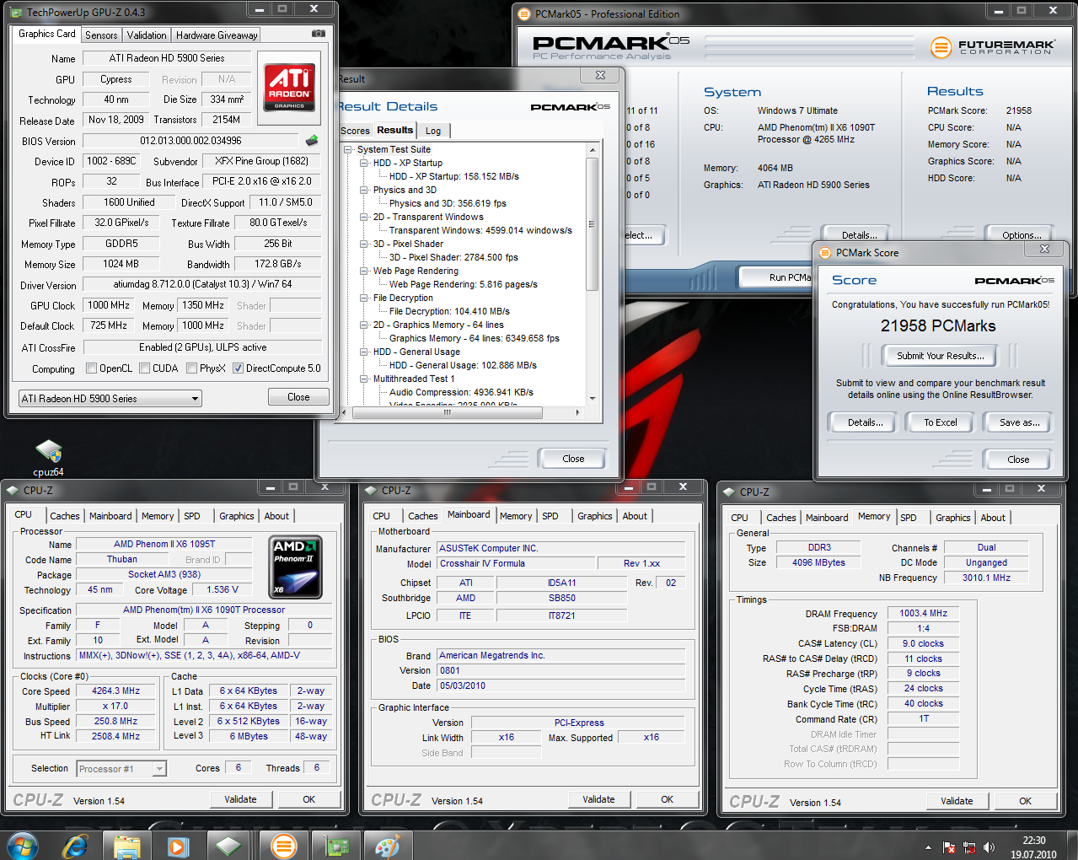1078x860 pixels.
Task: Click the PCMark05 title bar orange icon
Action: 523,13
